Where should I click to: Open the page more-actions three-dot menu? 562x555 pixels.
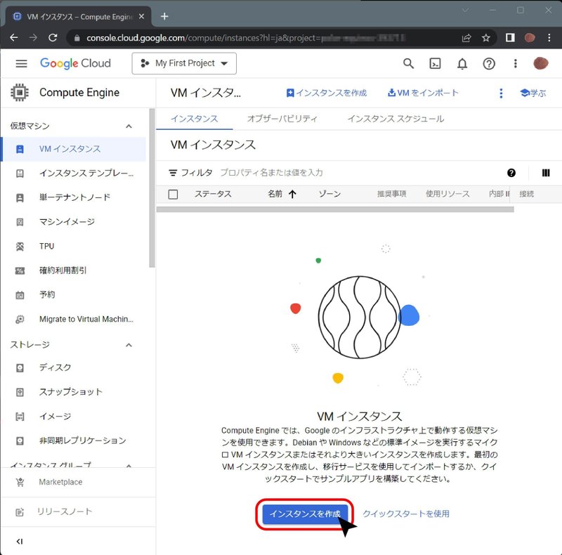(501, 93)
